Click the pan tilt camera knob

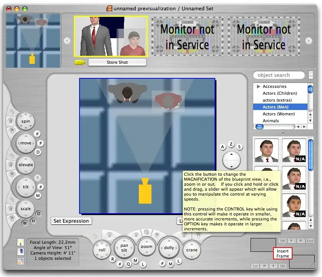[124, 248]
